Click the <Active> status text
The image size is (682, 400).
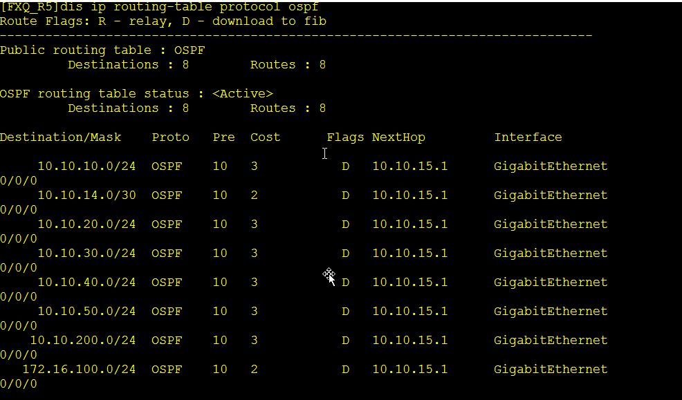(x=243, y=94)
